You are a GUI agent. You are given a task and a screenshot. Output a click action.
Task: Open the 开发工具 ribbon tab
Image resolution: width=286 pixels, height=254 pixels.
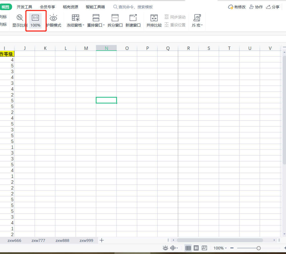pos(25,7)
